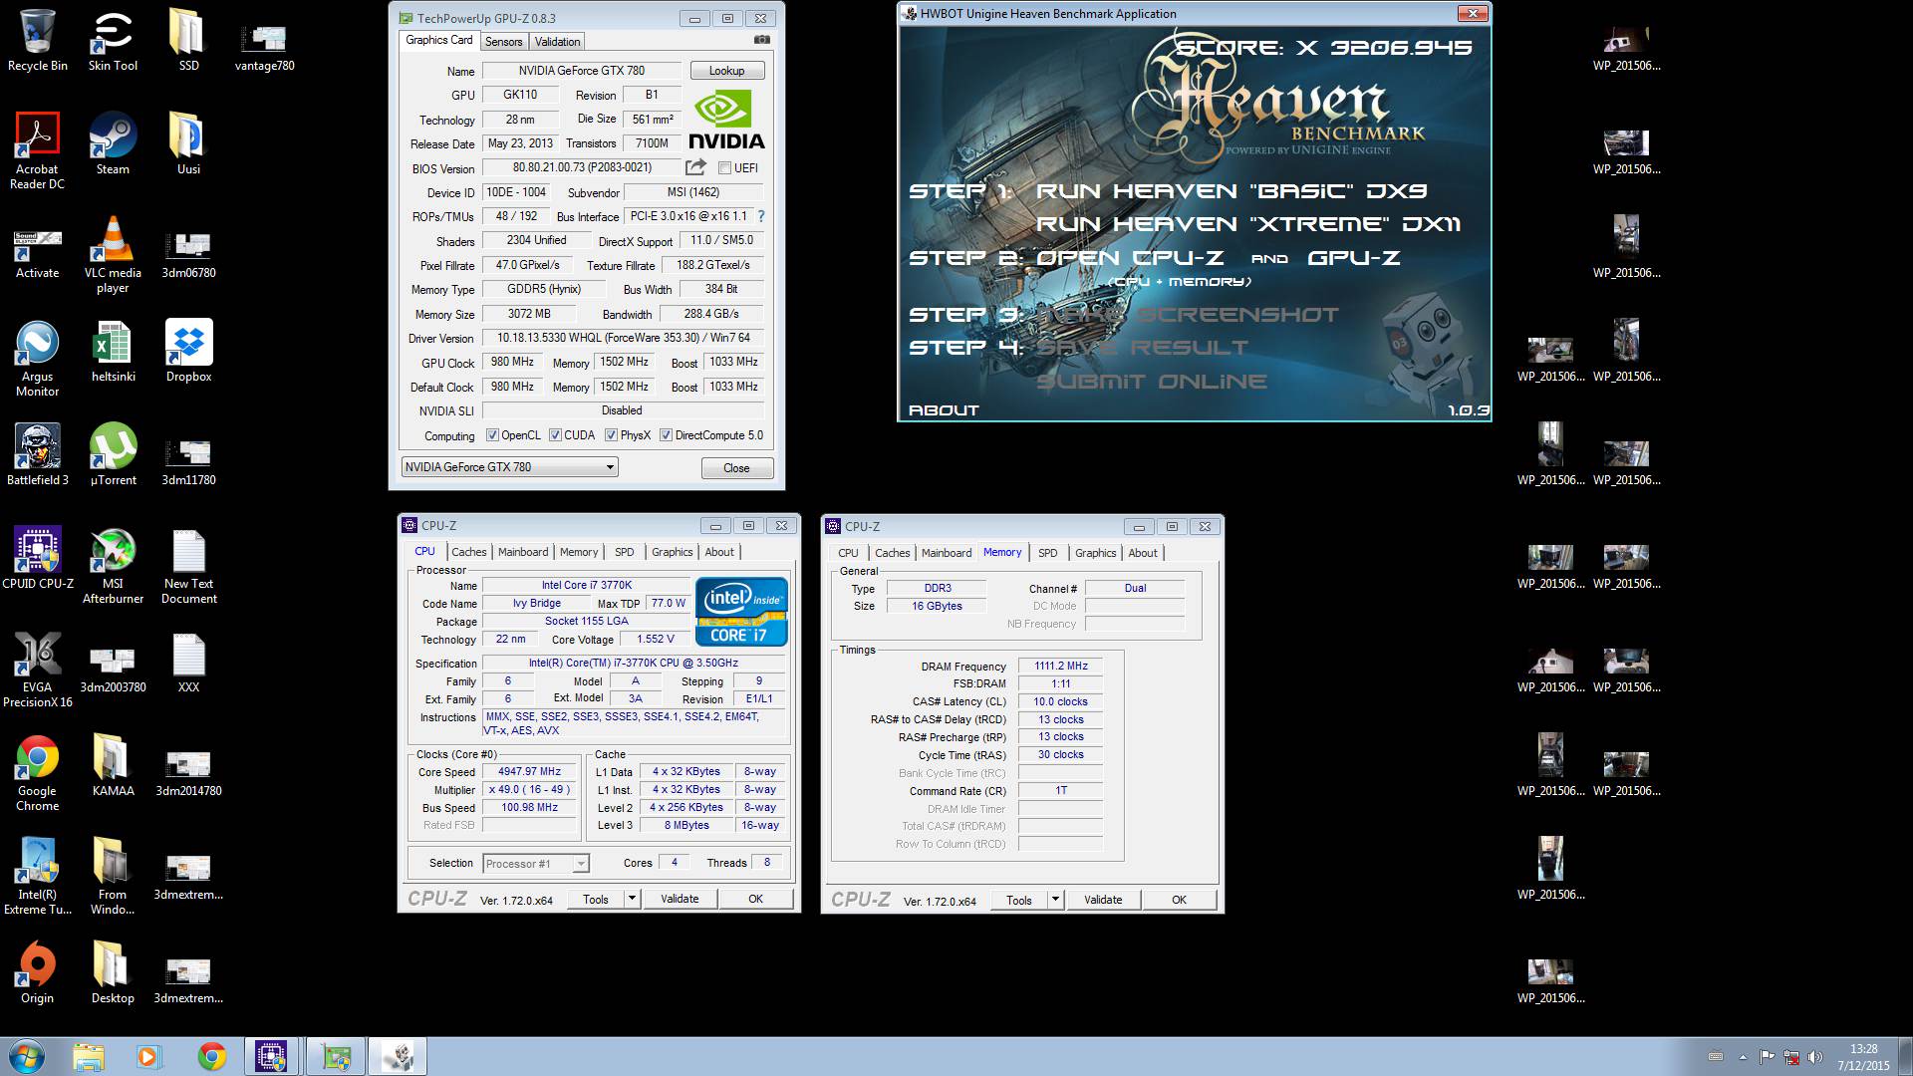Expand Tools dropdown arrow in CPU-Z Memory window
This screenshot has width=1913, height=1076.
coord(1054,900)
